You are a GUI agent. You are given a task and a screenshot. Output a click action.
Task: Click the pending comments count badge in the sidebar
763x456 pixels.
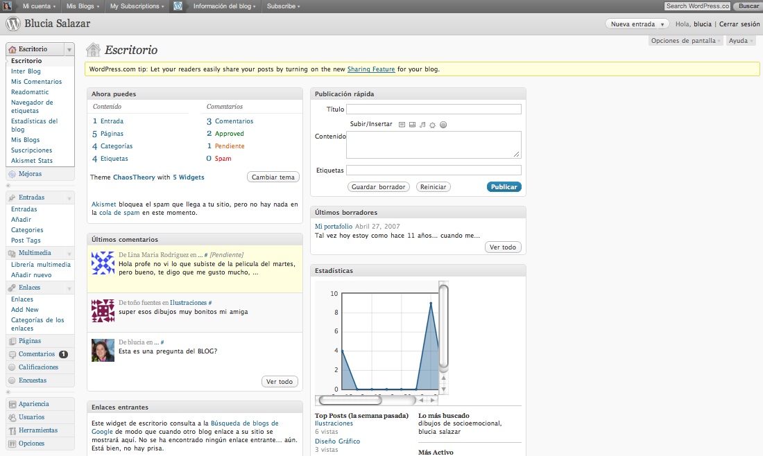click(x=63, y=354)
